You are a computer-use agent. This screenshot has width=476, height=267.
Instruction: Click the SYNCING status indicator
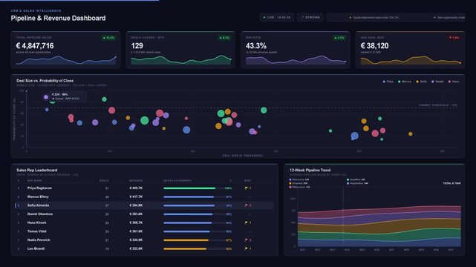click(x=310, y=18)
